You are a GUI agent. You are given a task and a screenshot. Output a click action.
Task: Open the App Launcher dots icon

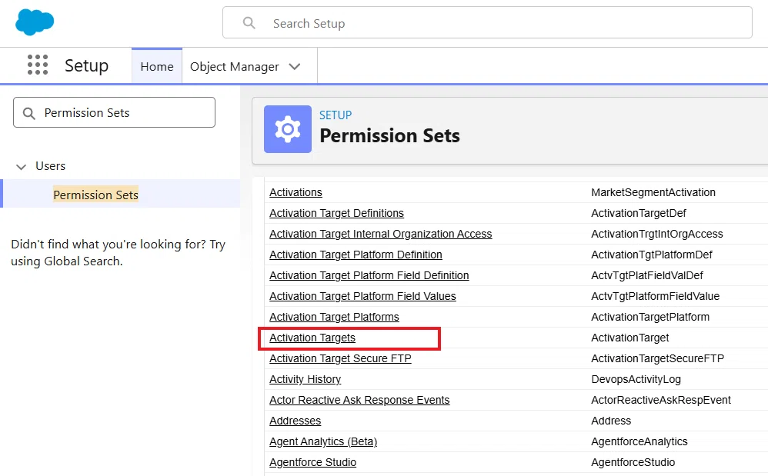pyautogui.click(x=38, y=65)
